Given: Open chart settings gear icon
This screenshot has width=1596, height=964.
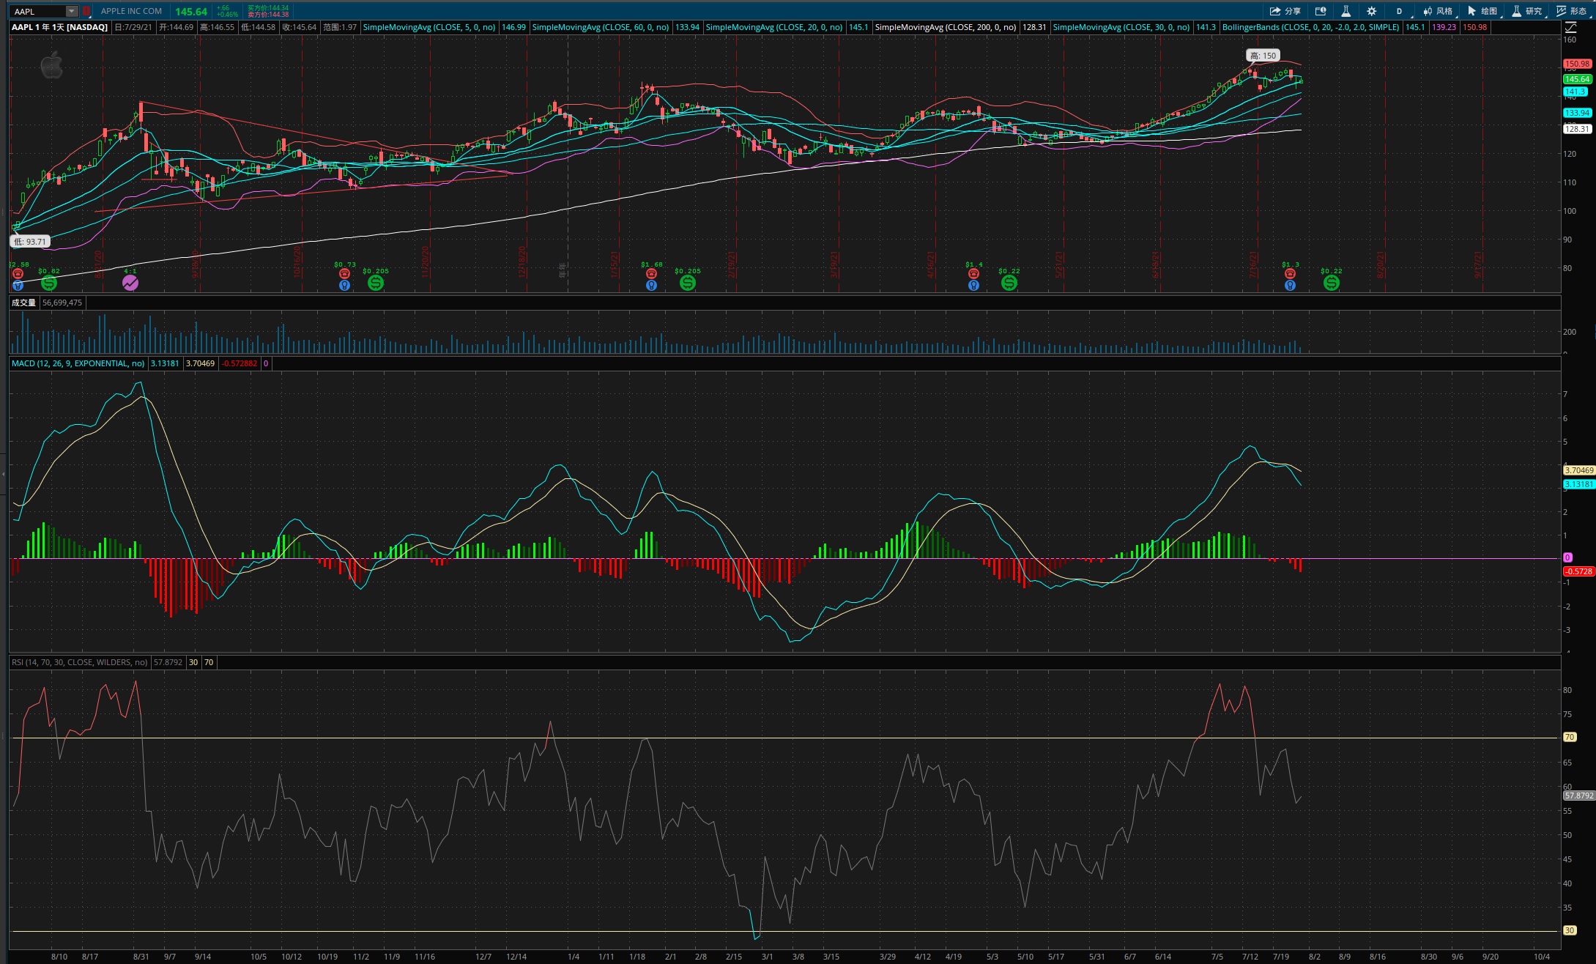Looking at the screenshot, I should [x=1372, y=11].
